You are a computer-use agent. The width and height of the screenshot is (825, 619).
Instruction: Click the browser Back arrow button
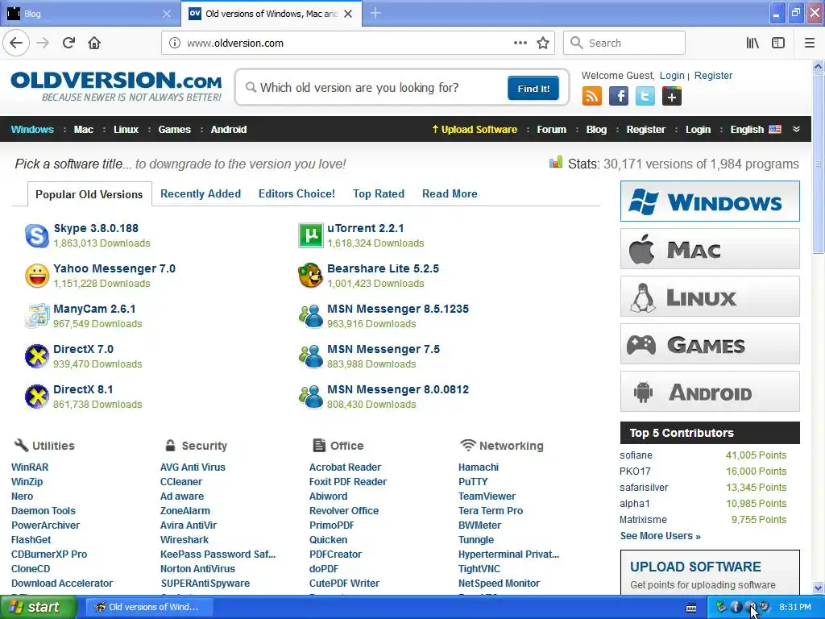pyautogui.click(x=16, y=43)
